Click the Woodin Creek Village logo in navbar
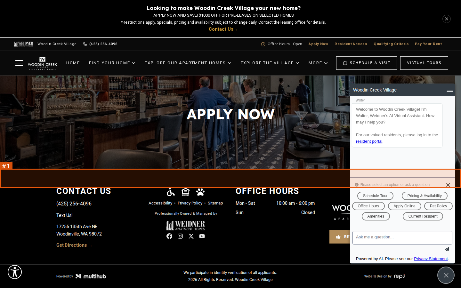Screen dimensions: 461x288 [x=42, y=63]
